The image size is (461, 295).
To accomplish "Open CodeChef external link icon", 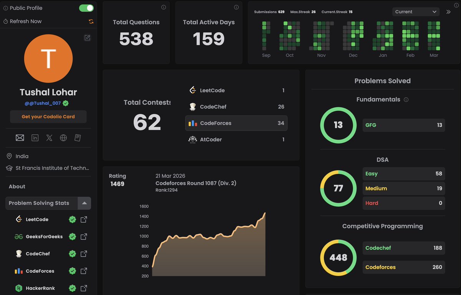I will [84, 254].
